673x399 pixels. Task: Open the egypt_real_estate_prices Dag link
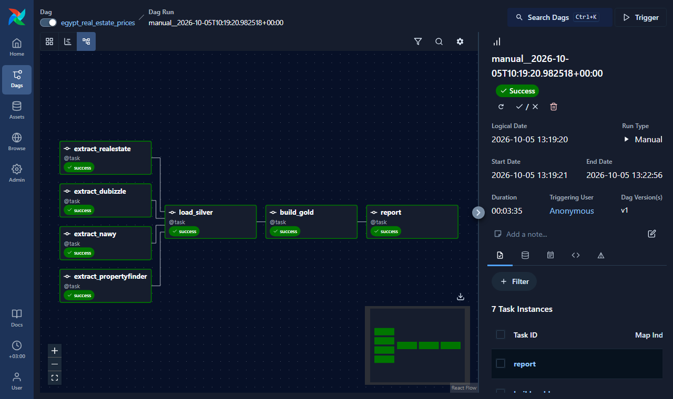[x=98, y=23]
